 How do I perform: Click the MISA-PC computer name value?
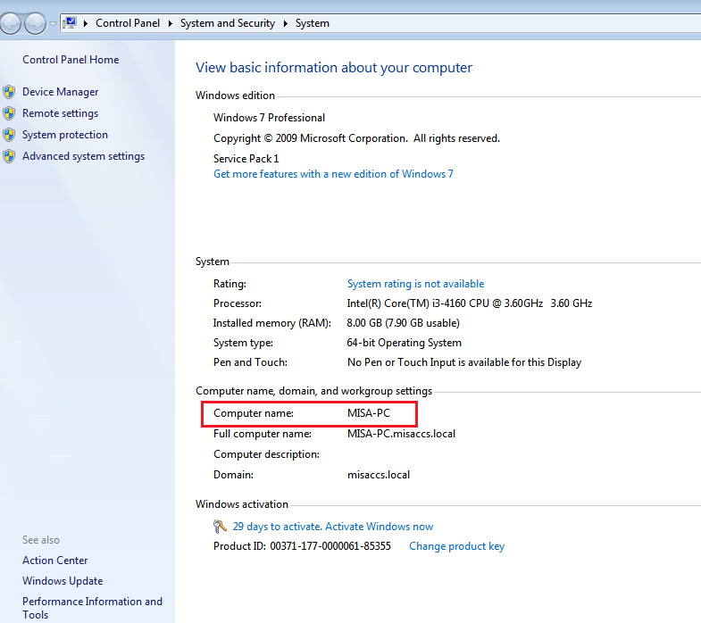pyautogui.click(x=369, y=413)
